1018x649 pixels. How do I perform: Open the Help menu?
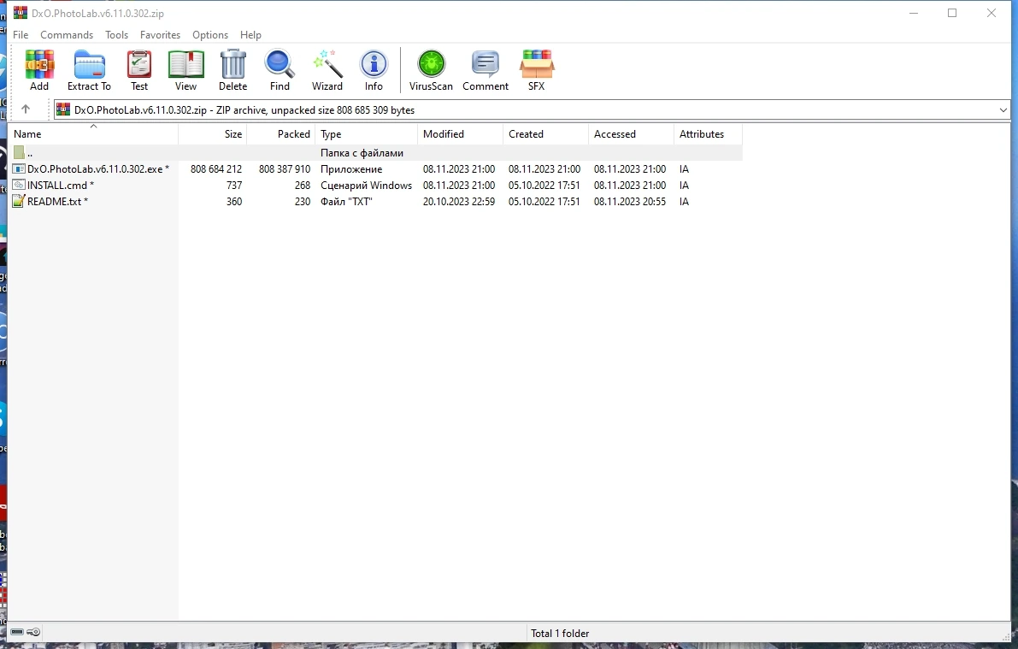(x=250, y=35)
